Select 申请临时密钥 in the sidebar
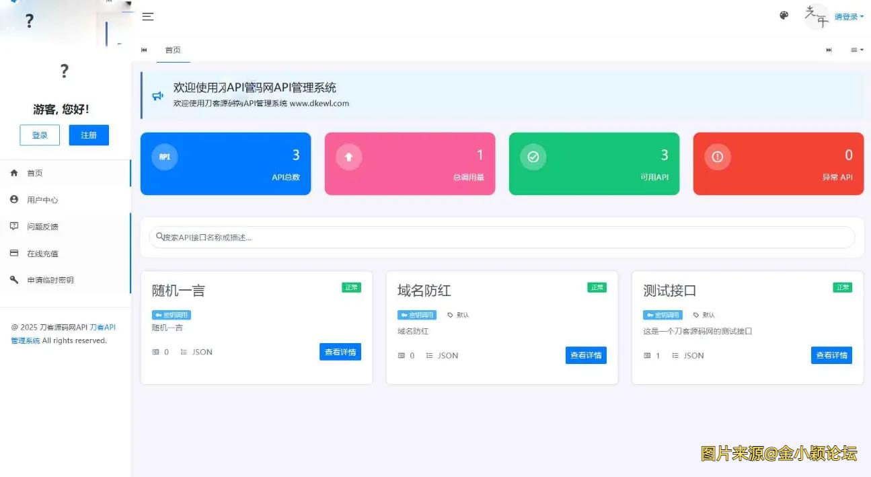The width and height of the screenshot is (871, 477). 50,280
